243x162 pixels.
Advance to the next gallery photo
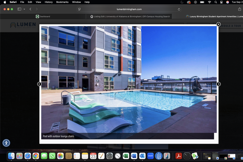(x=218, y=84)
